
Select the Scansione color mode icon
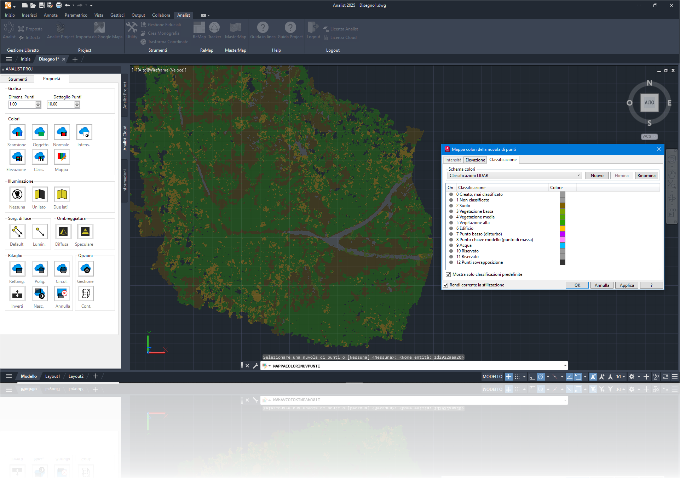click(x=17, y=132)
